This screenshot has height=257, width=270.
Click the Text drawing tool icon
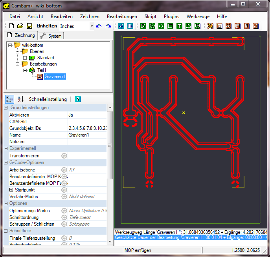[179, 26]
